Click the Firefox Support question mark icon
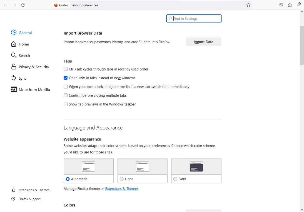This screenshot has width=304, height=212. 13,199
